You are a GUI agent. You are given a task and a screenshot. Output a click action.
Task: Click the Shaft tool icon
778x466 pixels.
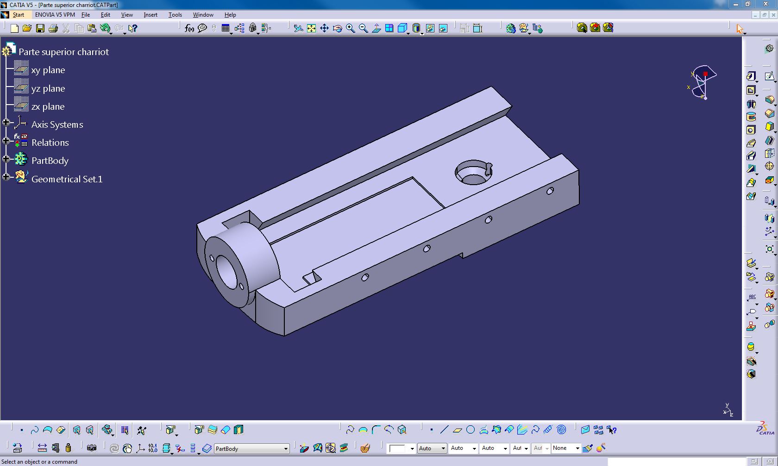pos(751,104)
